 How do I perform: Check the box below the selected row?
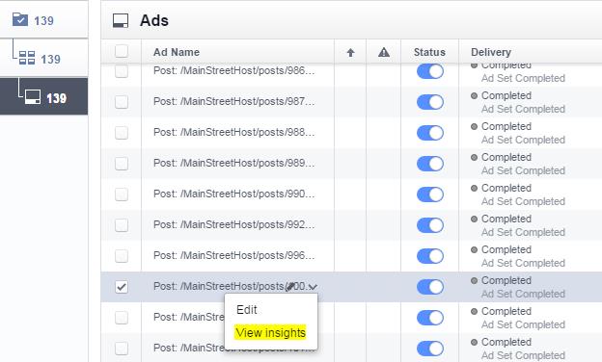click(x=122, y=318)
